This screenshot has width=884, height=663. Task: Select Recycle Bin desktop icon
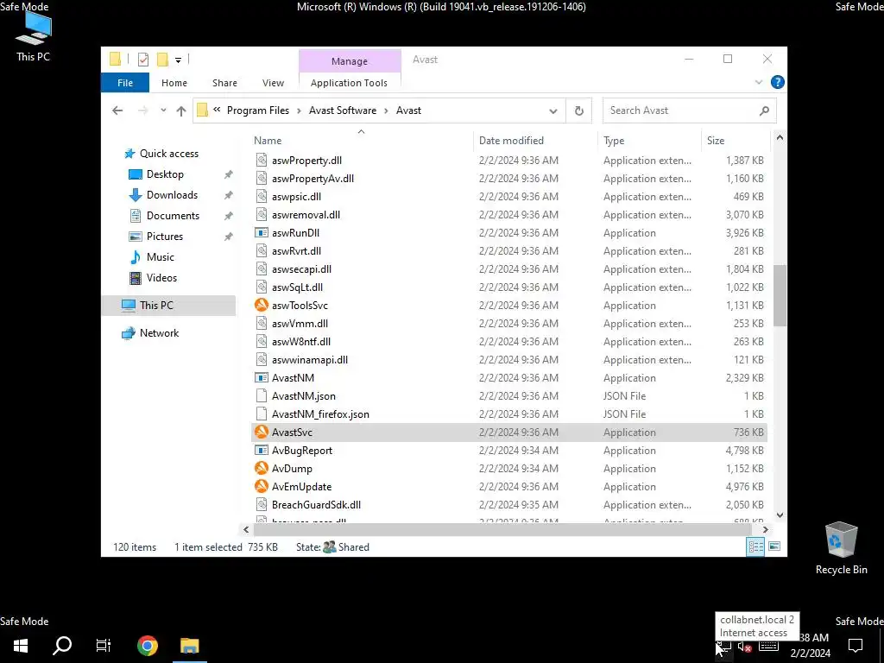[x=841, y=548]
